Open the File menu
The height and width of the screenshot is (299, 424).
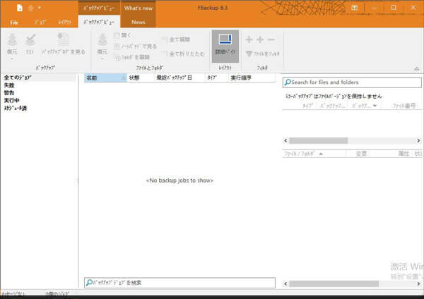14,23
